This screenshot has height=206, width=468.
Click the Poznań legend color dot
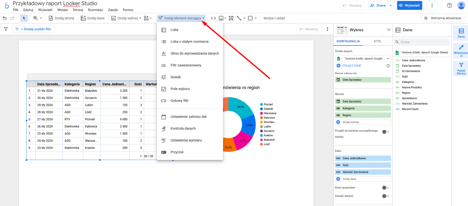coord(262,105)
